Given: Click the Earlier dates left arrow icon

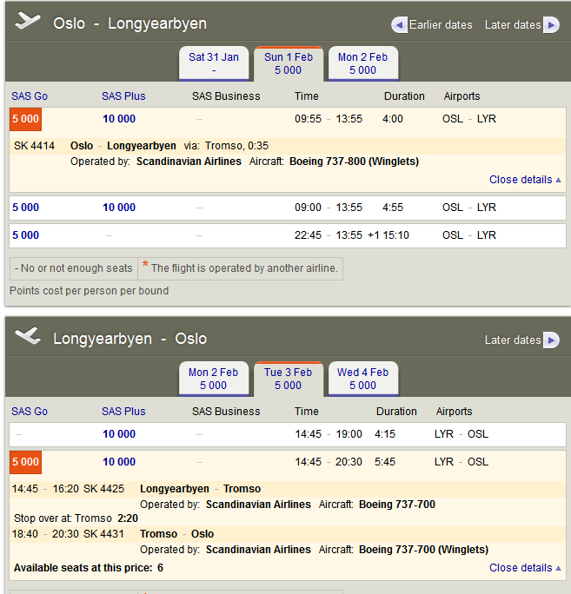Looking at the screenshot, I should [x=399, y=24].
